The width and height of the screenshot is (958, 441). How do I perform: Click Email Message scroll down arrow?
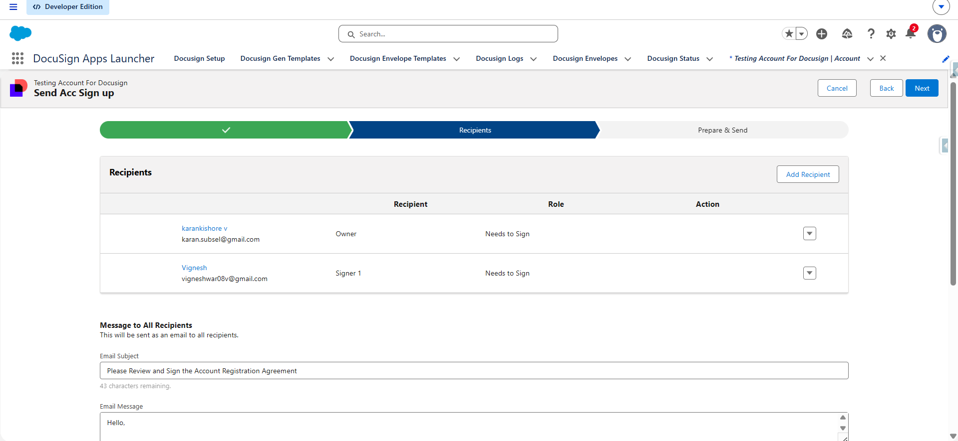click(x=843, y=429)
